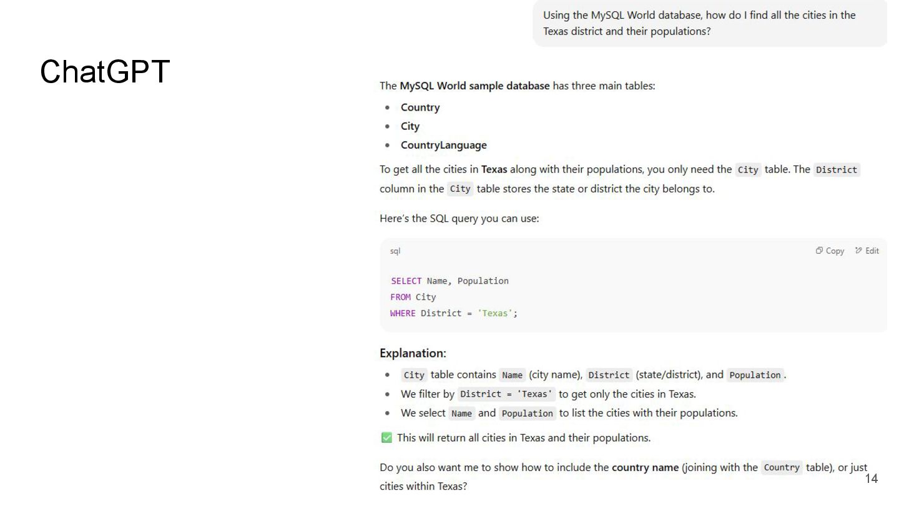The height and width of the screenshot is (506, 899).
Task: Click the 'Country' bullet item
Action: pos(420,107)
